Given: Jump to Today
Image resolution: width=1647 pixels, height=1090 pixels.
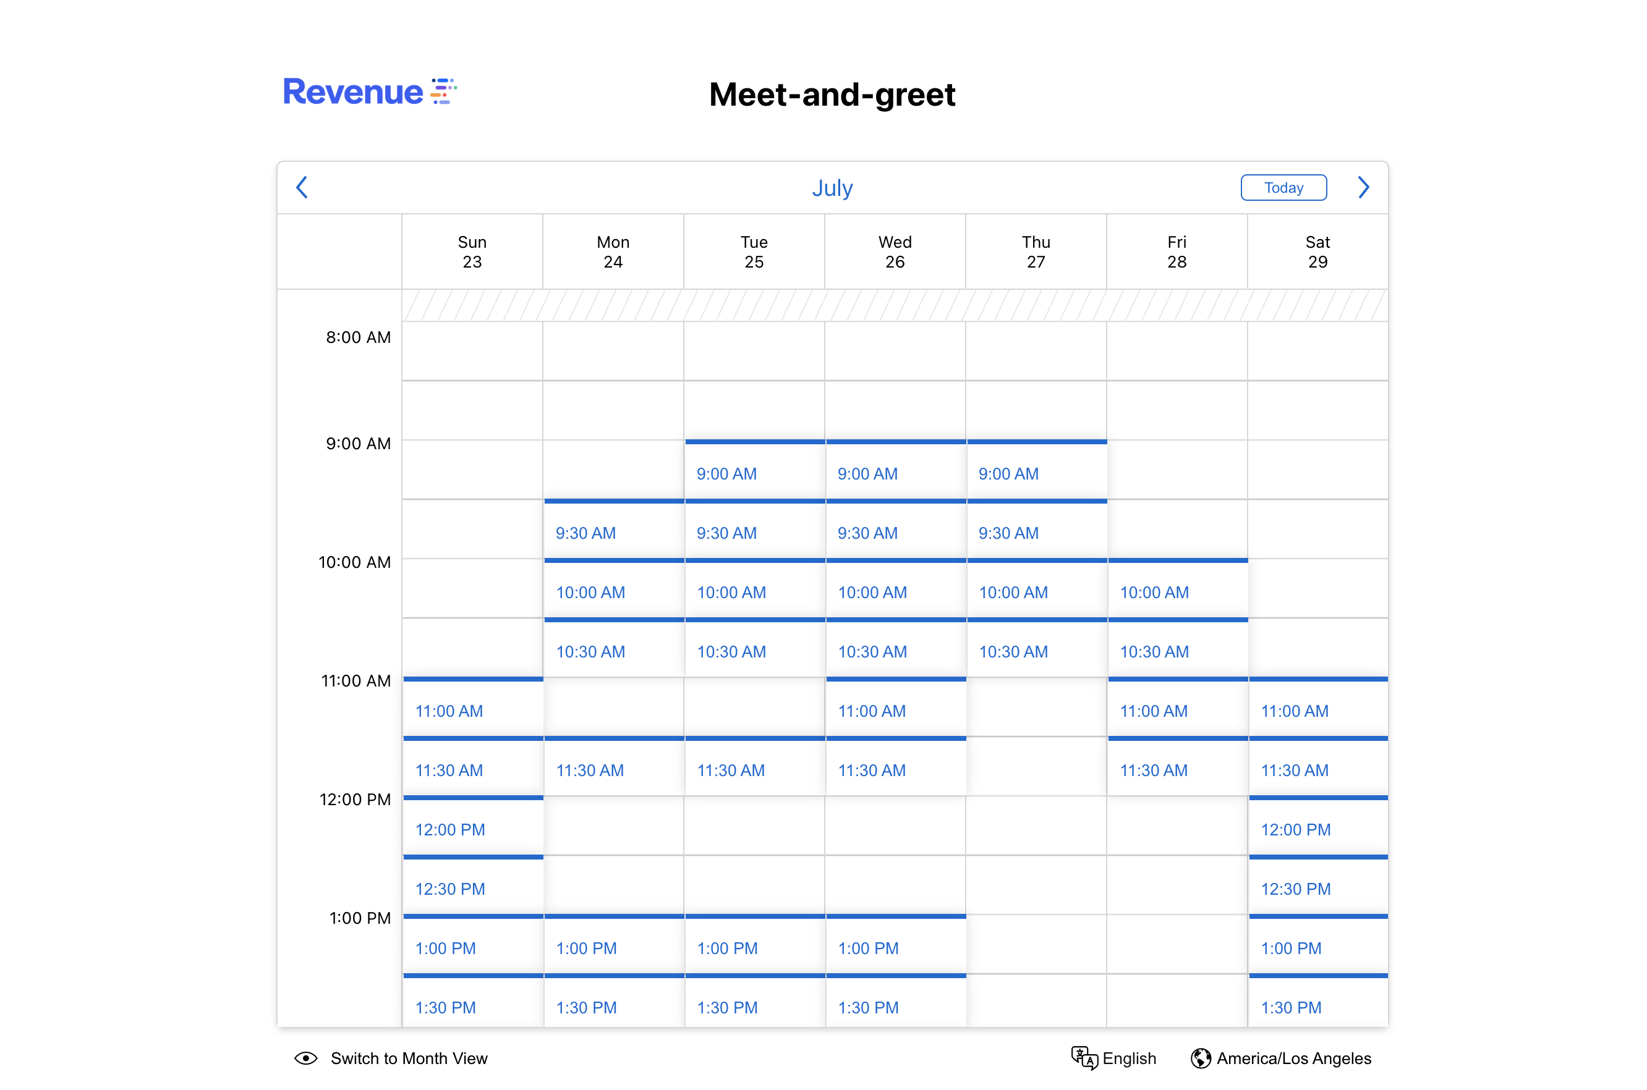Looking at the screenshot, I should (x=1282, y=187).
